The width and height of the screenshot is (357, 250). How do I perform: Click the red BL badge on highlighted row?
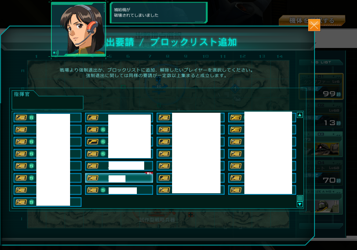[149, 173]
